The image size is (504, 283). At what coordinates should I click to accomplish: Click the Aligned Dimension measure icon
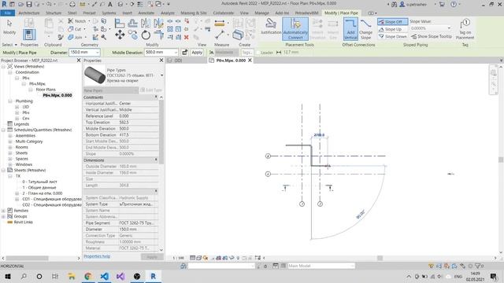(220, 23)
